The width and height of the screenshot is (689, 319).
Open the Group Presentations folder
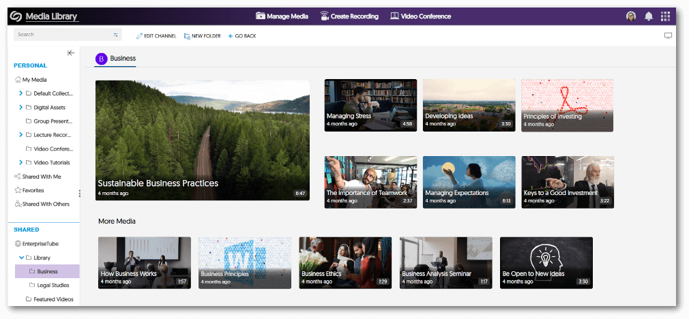49,121
